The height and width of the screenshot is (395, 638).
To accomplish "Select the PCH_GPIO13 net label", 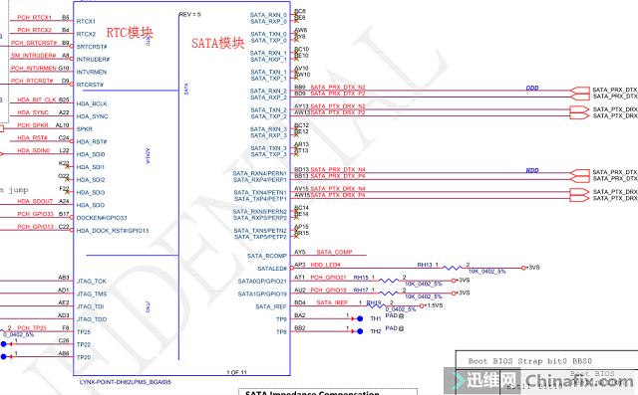I will click(36, 227).
